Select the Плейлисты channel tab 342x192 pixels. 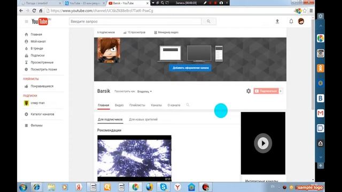pyautogui.click(x=137, y=105)
